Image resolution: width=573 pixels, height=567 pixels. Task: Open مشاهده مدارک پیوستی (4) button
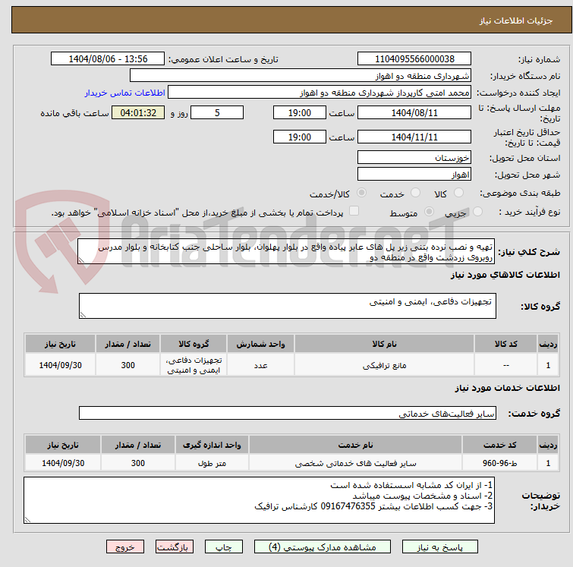point(323,547)
